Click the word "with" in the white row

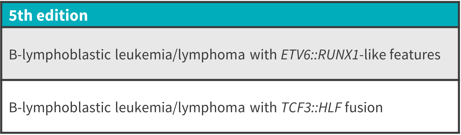pyautogui.click(x=263, y=108)
